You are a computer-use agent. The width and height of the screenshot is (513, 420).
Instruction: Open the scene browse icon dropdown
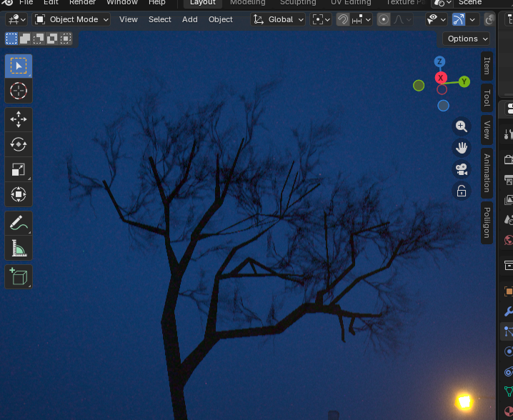[443, 3]
